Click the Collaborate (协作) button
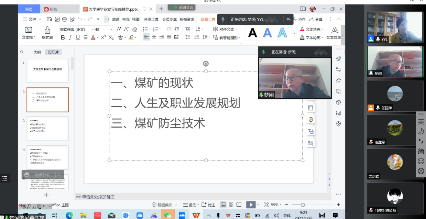This screenshot has height=219, width=426. coord(299,19)
